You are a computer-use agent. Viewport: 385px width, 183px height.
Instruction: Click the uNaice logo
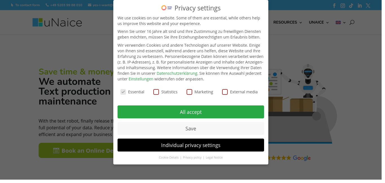(57, 22)
